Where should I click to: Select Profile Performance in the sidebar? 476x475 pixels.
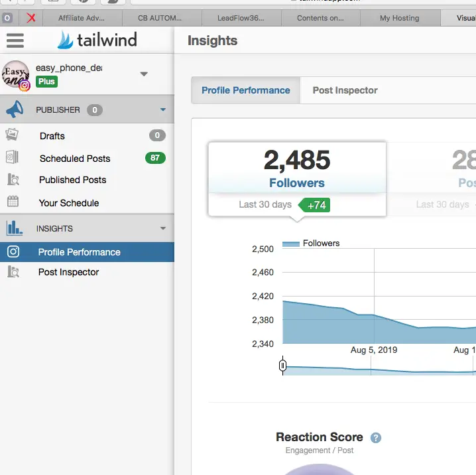[87, 252]
